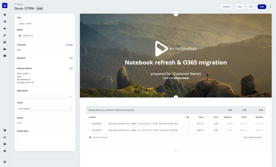Open product link LQ6-00021
The height and width of the screenshot is (167, 276).
[97, 124]
